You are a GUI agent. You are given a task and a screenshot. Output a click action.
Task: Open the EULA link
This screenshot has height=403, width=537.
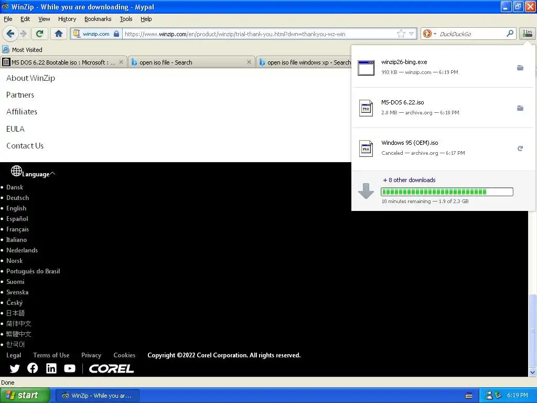[15, 129]
